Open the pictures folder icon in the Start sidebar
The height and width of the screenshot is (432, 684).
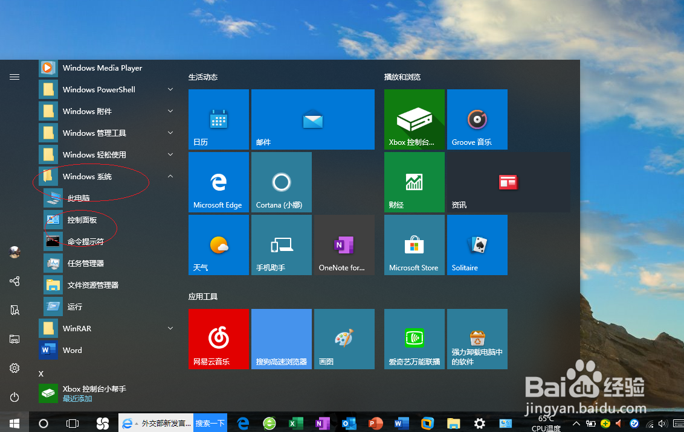click(15, 339)
